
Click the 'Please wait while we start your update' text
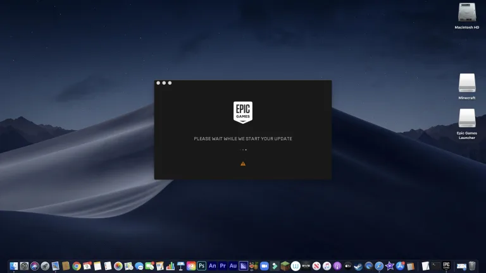tap(243, 138)
